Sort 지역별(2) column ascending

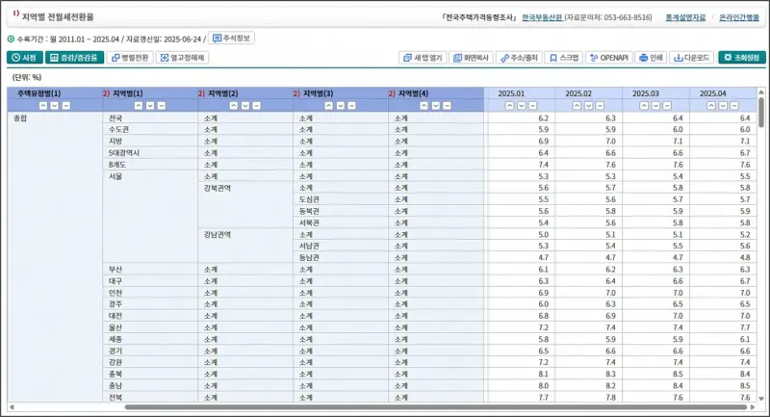click(234, 106)
